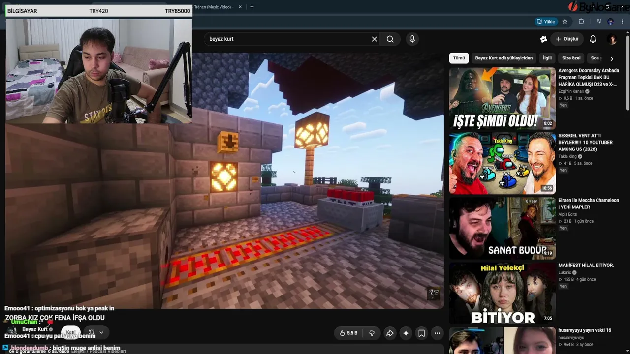Open the SESEGEL Among Us video thumbnail
Screen dimensions: 630x354
coord(502,163)
